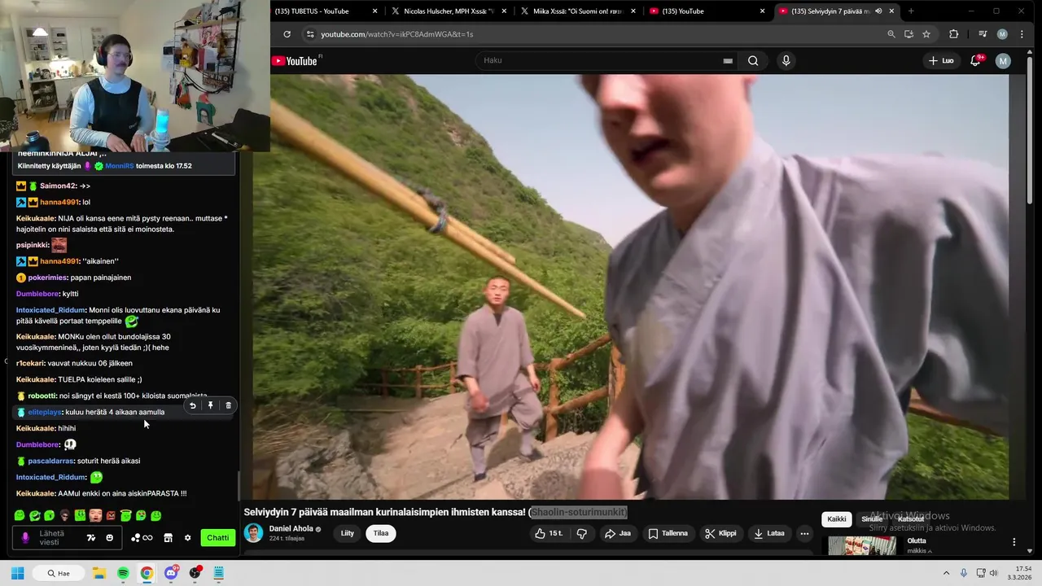Start YouTube voice search microphone
Image resolution: width=1042 pixels, height=586 pixels.
pos(786,60)
